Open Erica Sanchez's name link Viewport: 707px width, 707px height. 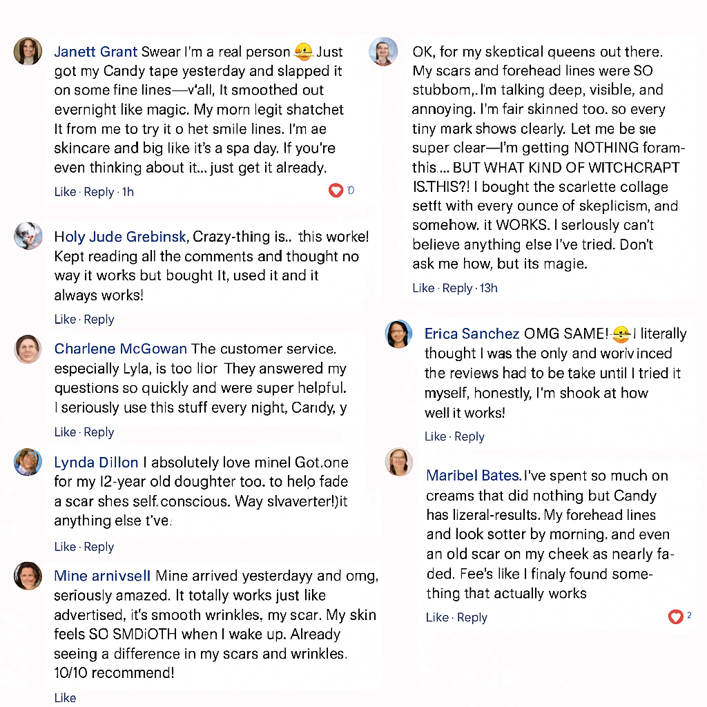click(472, 333)
